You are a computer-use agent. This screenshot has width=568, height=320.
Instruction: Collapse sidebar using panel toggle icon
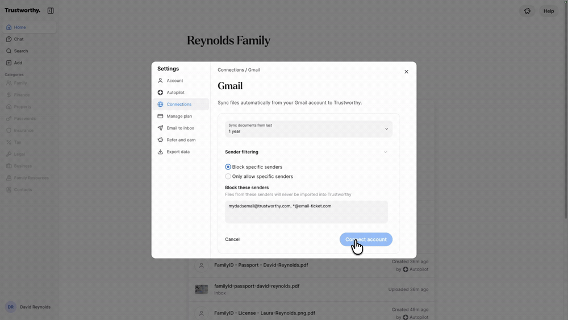point(51,10)
